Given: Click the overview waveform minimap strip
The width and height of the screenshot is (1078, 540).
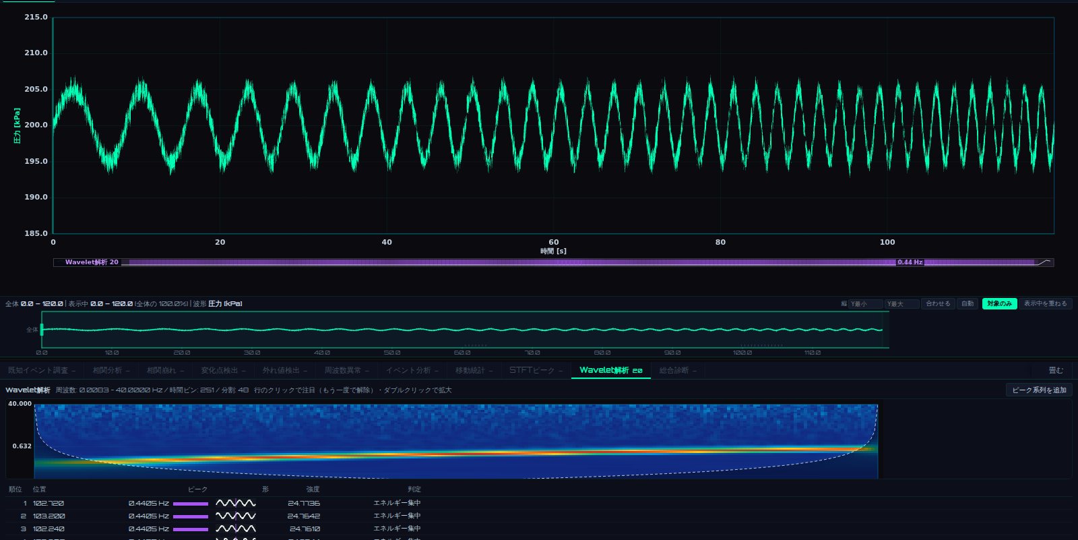Looking at the screenshot, I should point(465,330).
